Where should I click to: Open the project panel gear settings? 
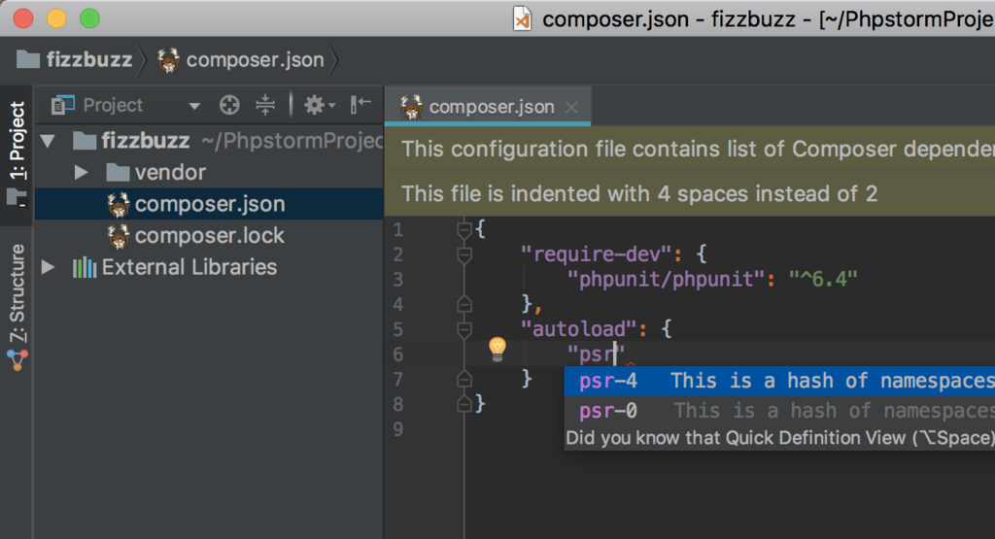coord(319,105)
